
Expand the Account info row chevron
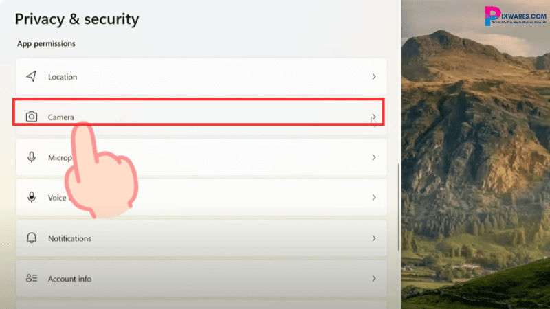pyautogui.click(x=374, y=279)
